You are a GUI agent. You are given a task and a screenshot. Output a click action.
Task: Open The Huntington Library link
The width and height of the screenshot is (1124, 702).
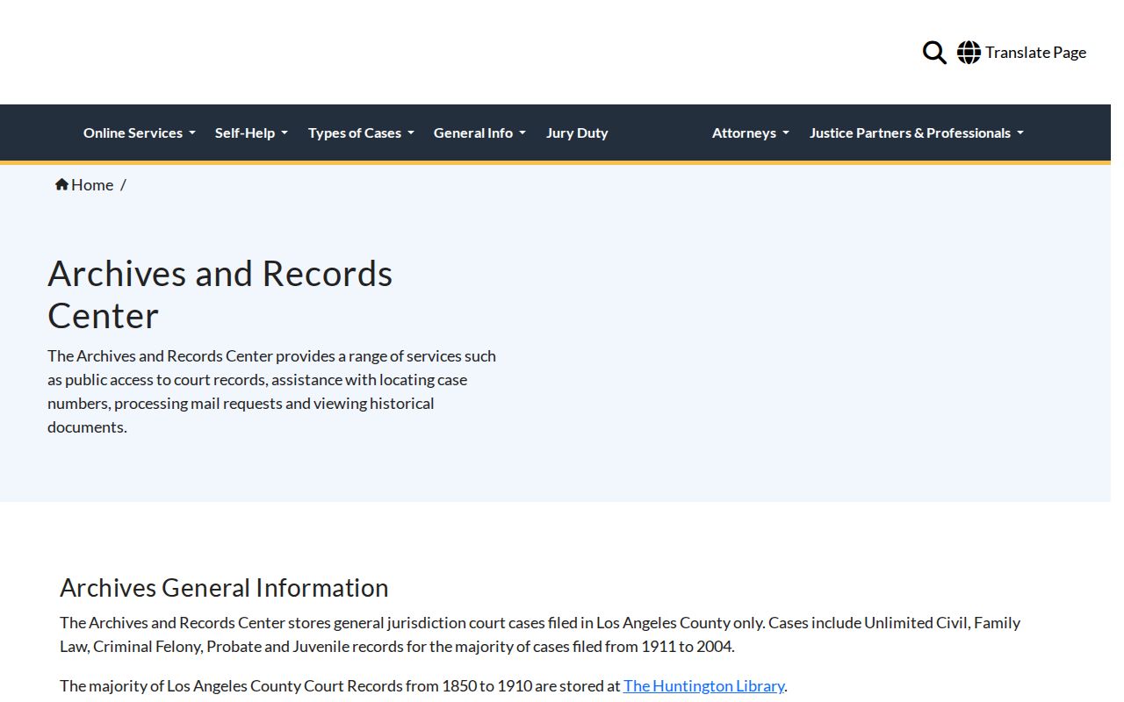click(x=703, y=686)
